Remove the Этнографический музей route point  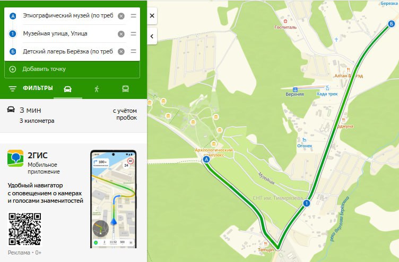click(x=121, y=16)
